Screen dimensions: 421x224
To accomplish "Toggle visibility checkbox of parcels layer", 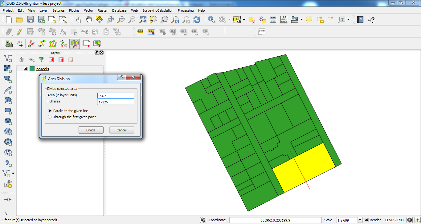I will pos(26,69).
